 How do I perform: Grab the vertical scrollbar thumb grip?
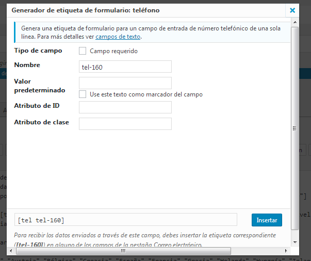(294, 128)
